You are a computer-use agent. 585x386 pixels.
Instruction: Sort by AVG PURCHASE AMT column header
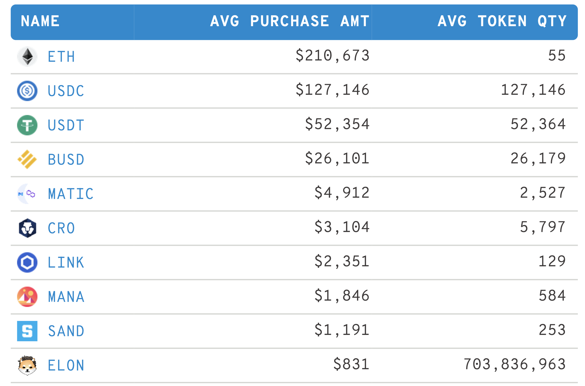point(290,21)
